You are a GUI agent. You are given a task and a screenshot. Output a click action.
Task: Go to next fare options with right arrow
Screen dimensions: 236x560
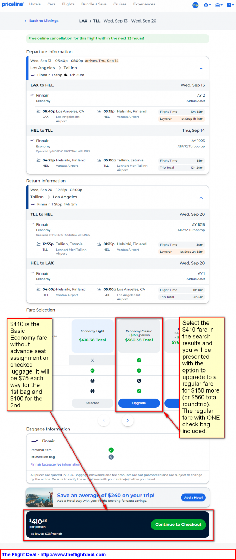tap(128, 420)
